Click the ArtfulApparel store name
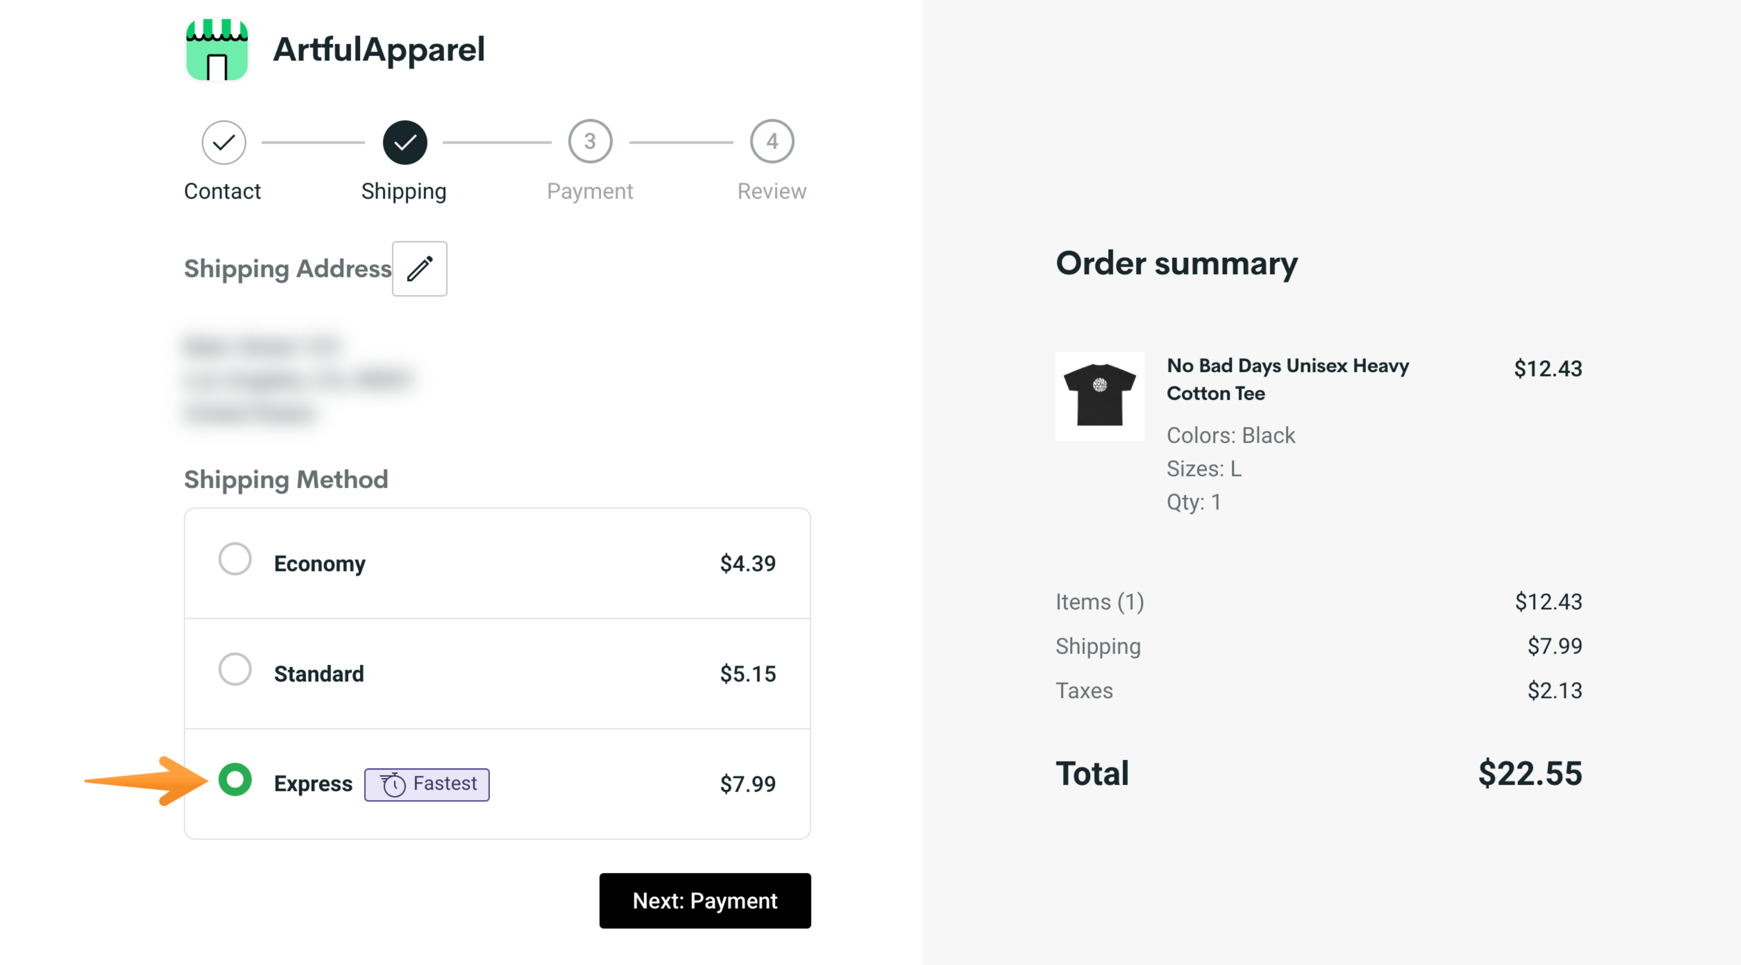Screen dimensions: 1741x965 point(379,49)
